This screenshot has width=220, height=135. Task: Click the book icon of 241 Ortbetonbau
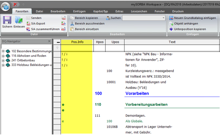[x=8, y=61]
